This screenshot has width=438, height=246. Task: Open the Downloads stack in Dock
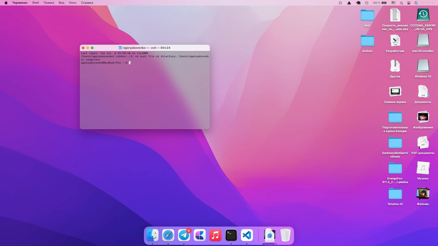point(269,235)
